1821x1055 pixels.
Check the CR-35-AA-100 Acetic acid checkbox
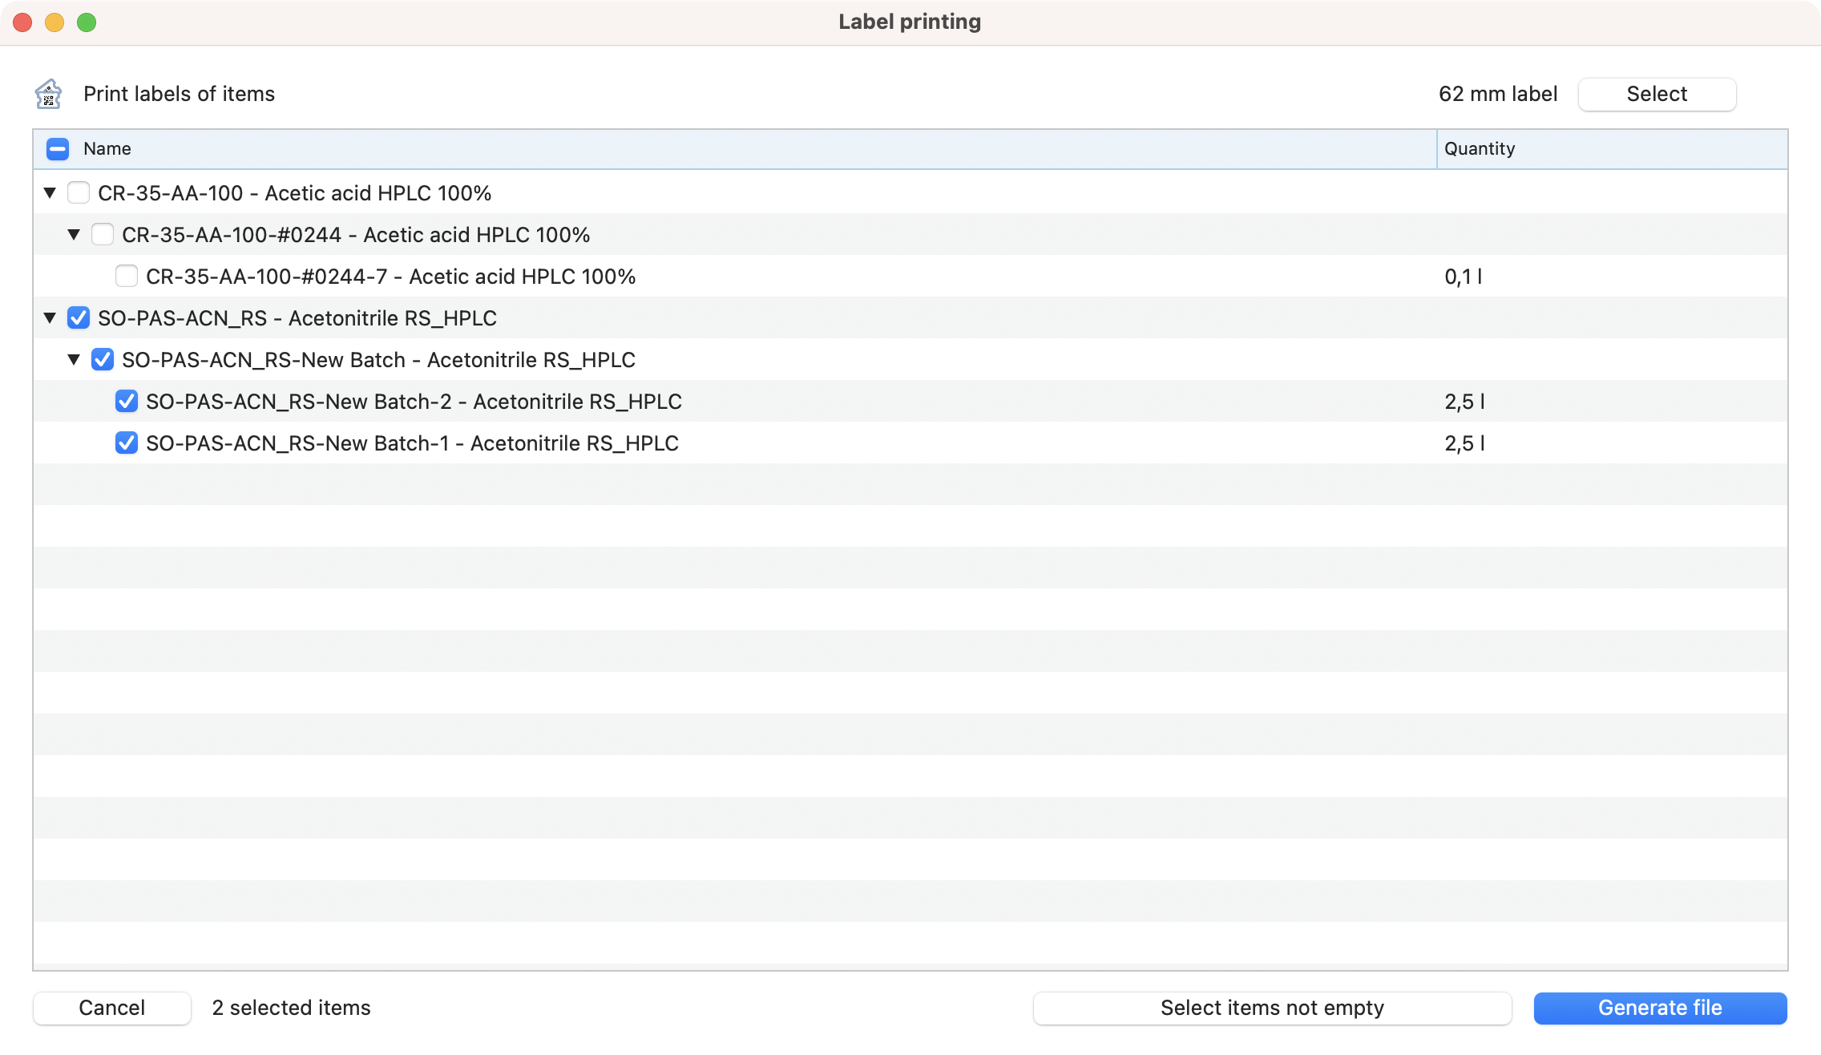pos(79,193)
